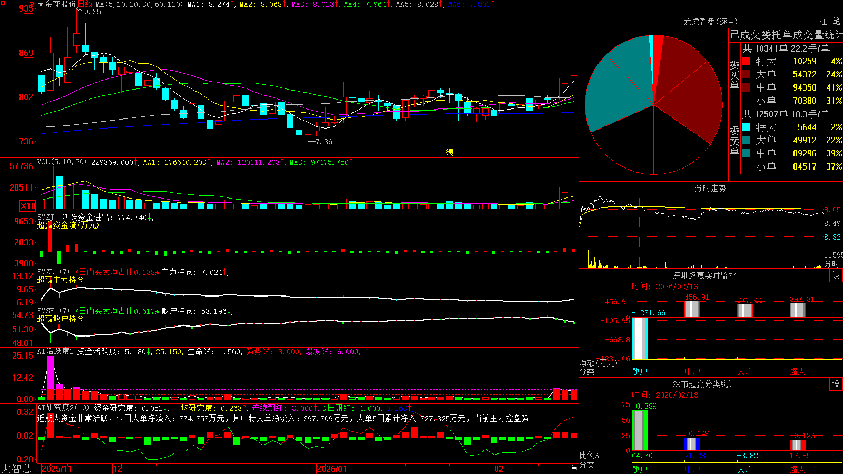Click the 大智慧 logo at bottom-left
Image resolution: width=843 pixels, height=474 pixels.
pos(16,468)
